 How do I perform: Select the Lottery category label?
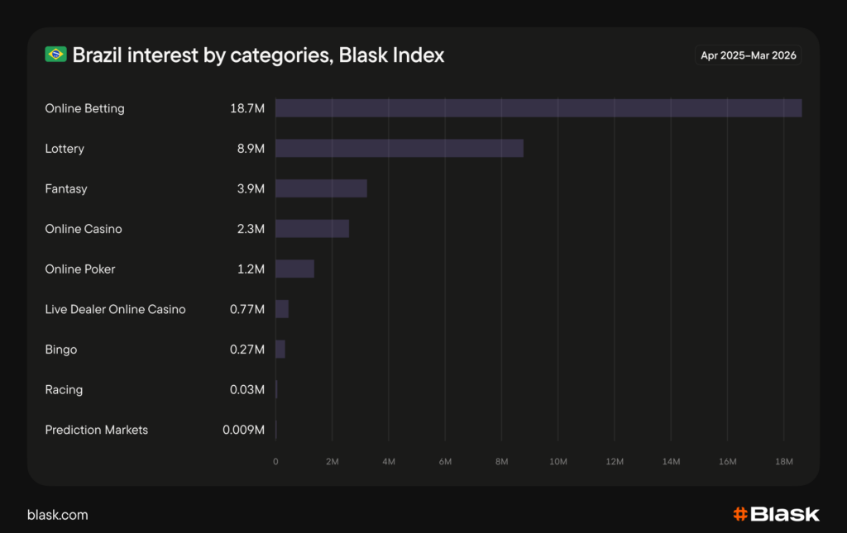click(65, 149)
